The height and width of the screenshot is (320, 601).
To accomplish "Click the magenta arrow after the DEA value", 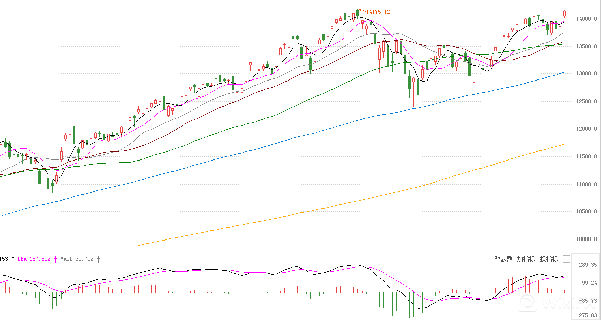I will point(56,259).
